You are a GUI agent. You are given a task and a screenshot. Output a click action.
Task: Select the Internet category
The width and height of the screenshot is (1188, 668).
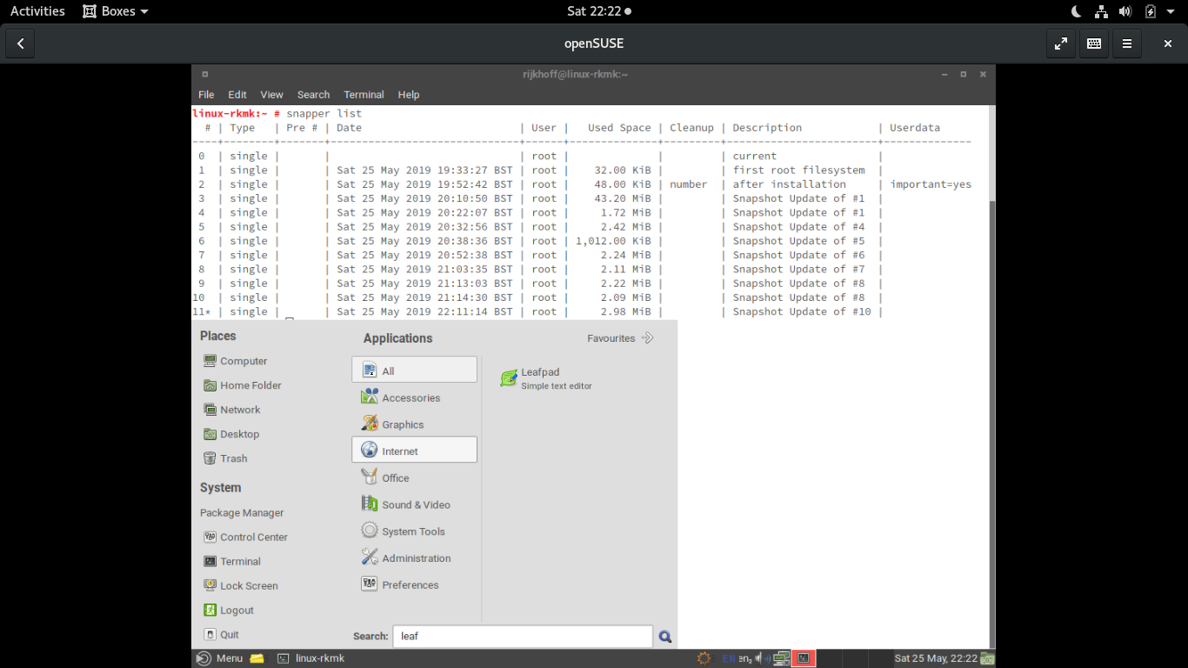(x=414, y=450)
